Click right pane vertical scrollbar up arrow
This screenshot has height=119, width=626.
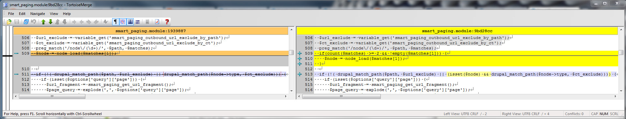pyautogui.click(x=621, y=30)
